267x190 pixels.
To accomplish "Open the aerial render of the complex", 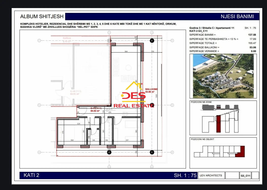I will [x=223, y=76].
